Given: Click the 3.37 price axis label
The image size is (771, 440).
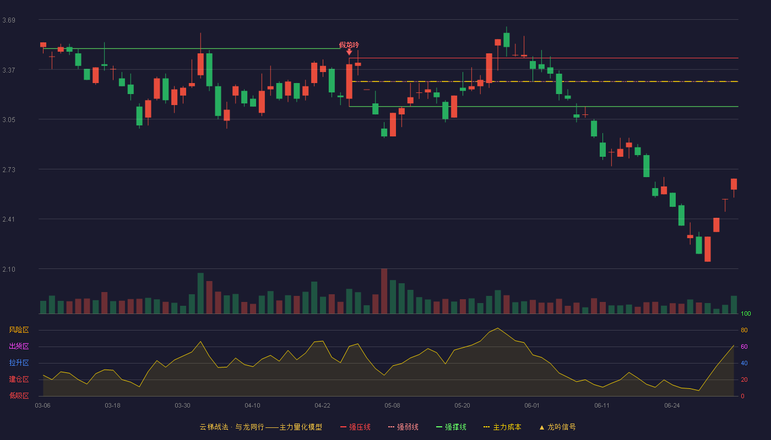Looking at the screenshot, I should [9, 70].
